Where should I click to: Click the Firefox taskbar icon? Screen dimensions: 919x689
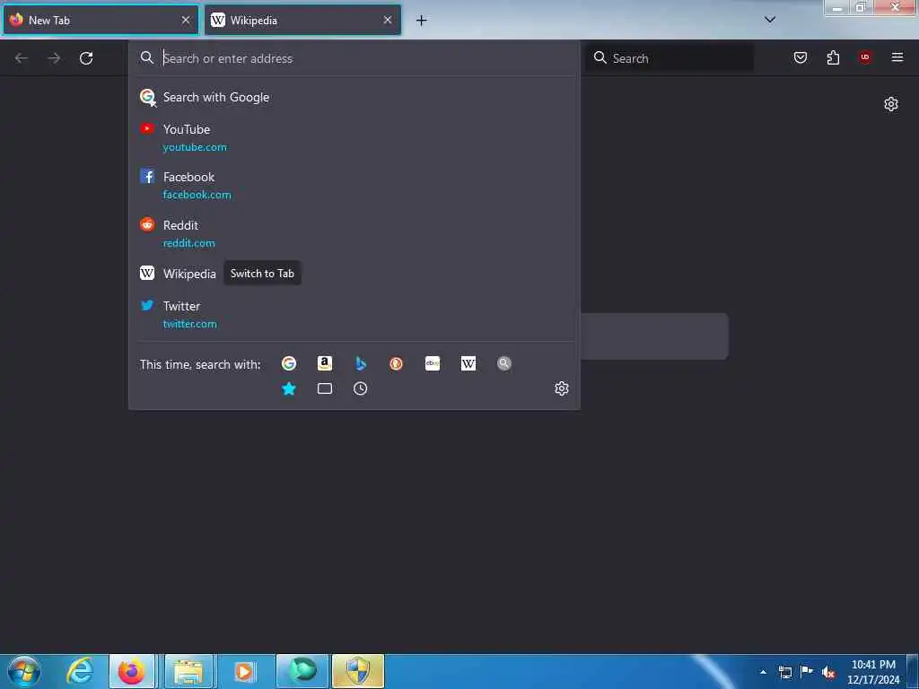point(131,671)
